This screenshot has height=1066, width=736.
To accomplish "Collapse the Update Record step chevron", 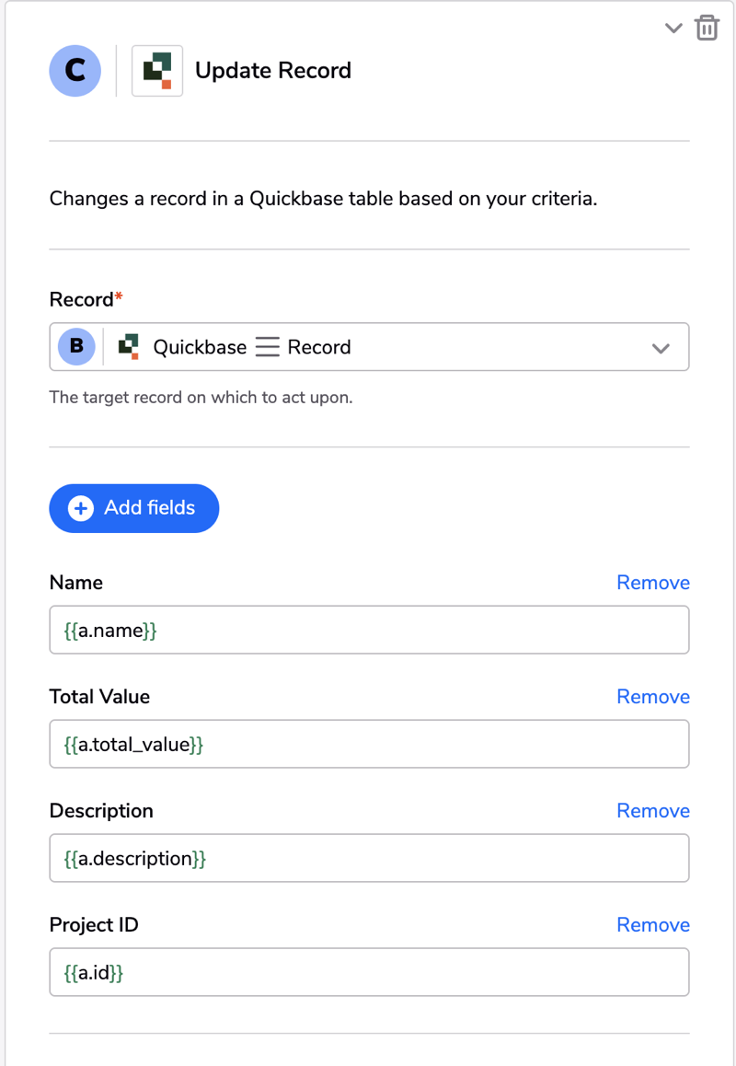I will [673, 29].
